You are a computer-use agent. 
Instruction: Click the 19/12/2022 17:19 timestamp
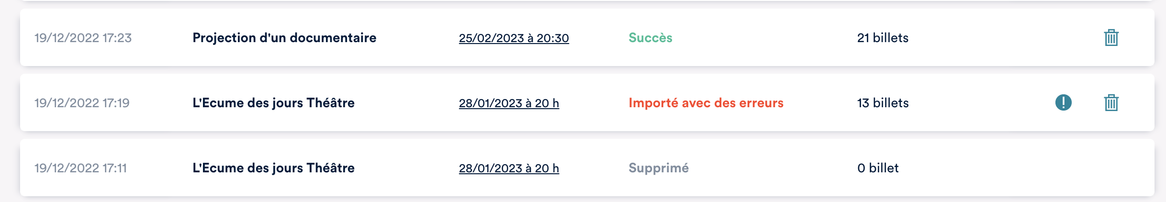click(82, 103)
